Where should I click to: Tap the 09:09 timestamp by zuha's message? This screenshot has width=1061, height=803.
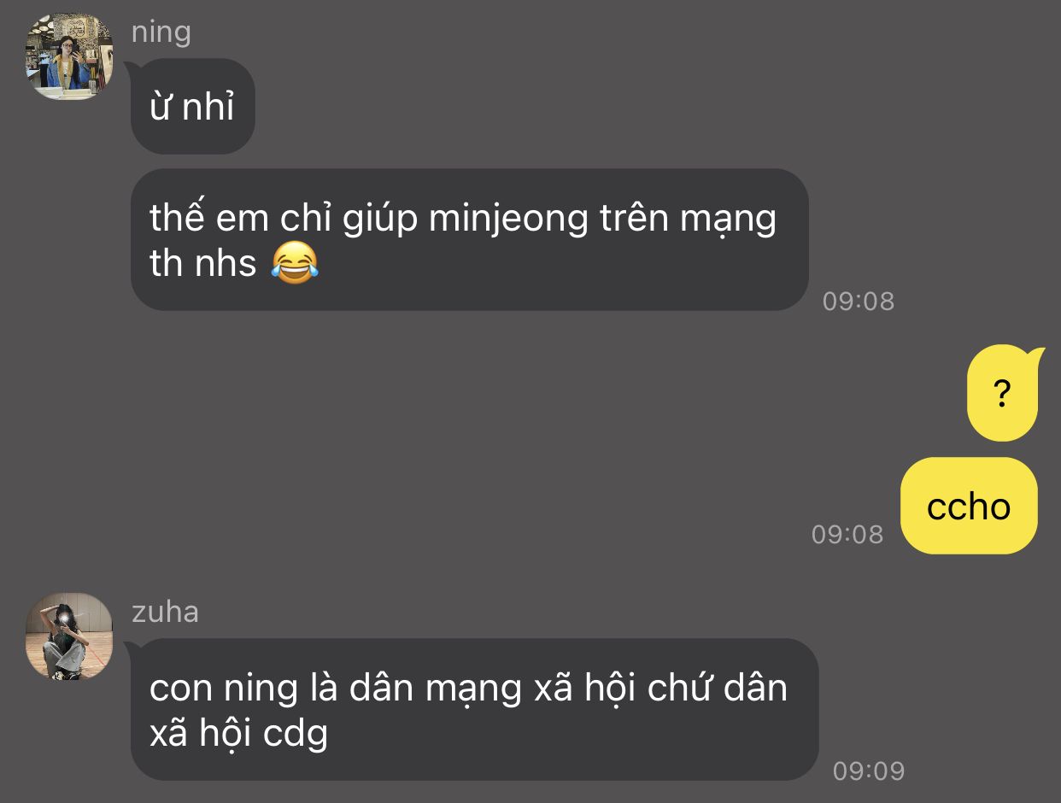point(868,771)
